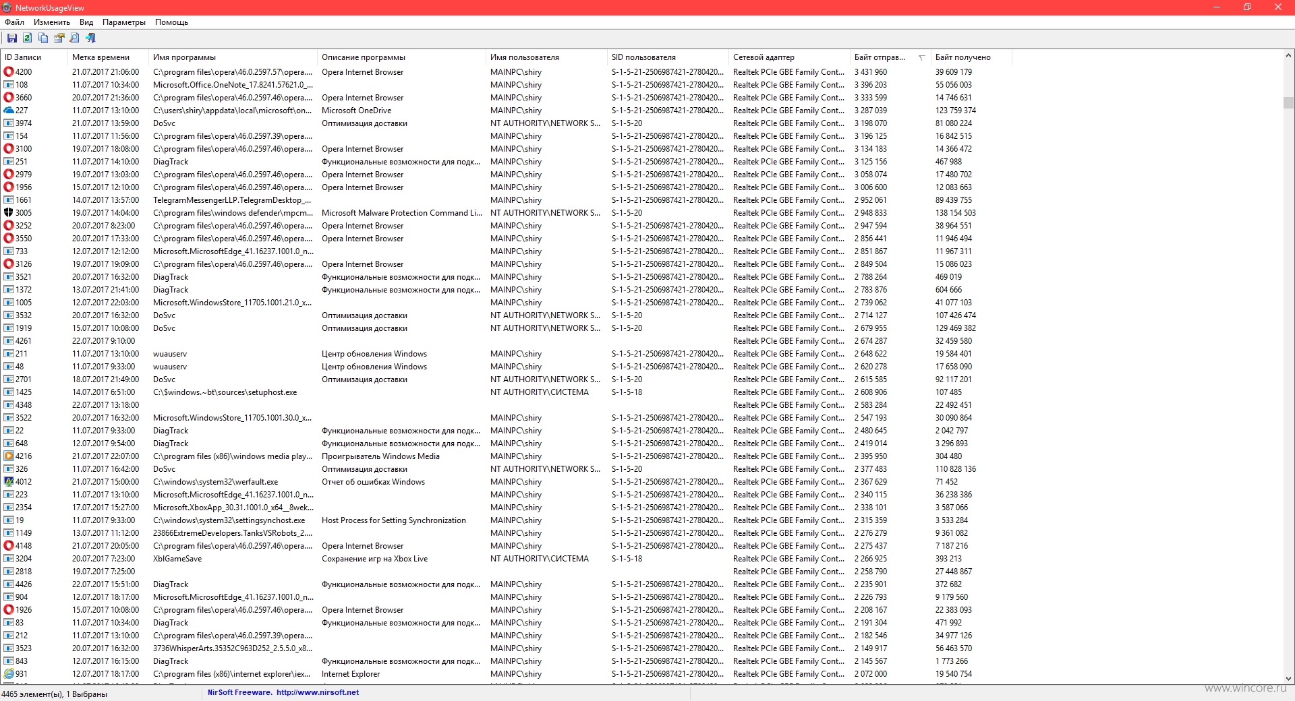Click the Exit door toolbar icon
The height and width of the screenshot is (701, 1295).
point(90,38)
